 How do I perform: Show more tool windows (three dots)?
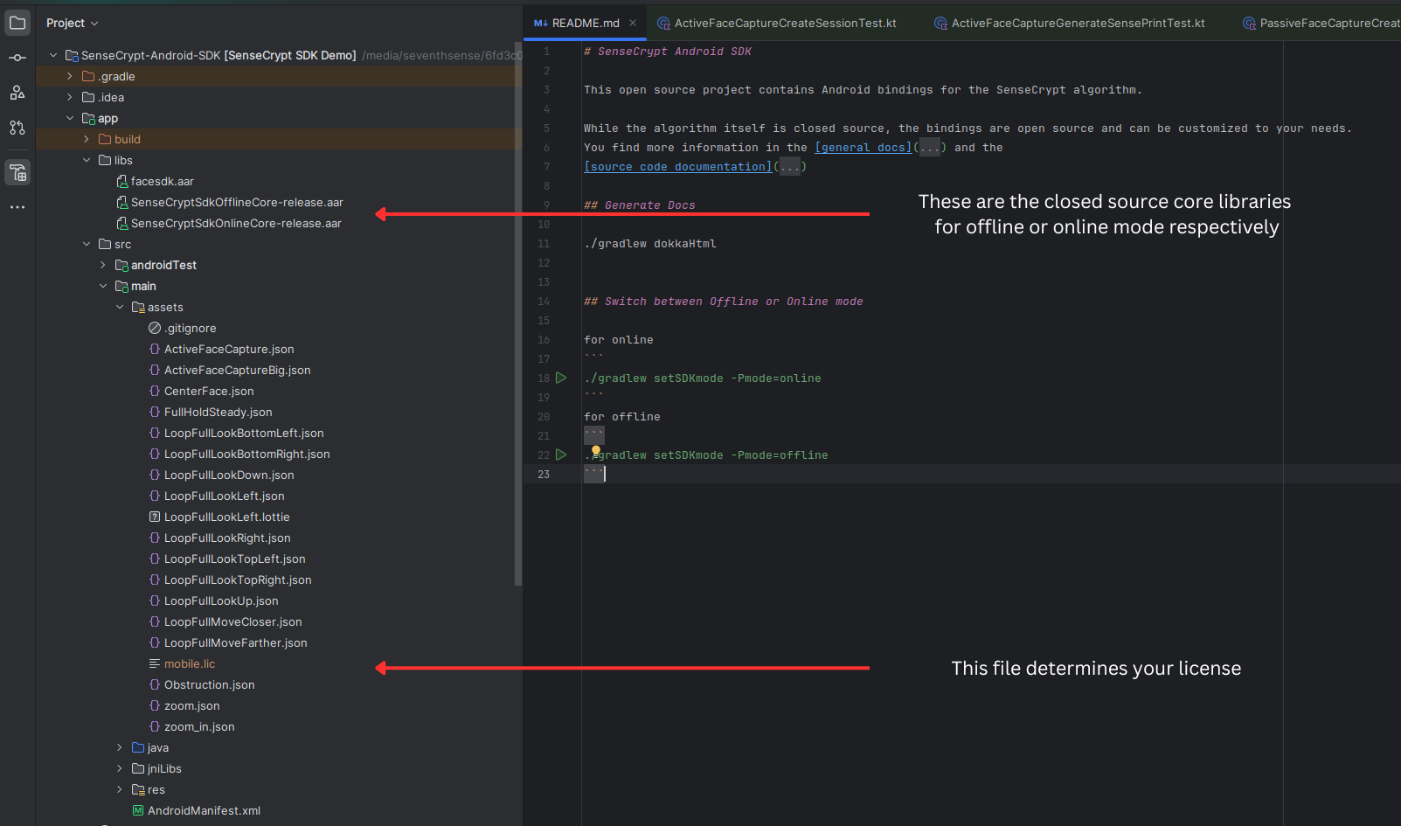point(17,207)
